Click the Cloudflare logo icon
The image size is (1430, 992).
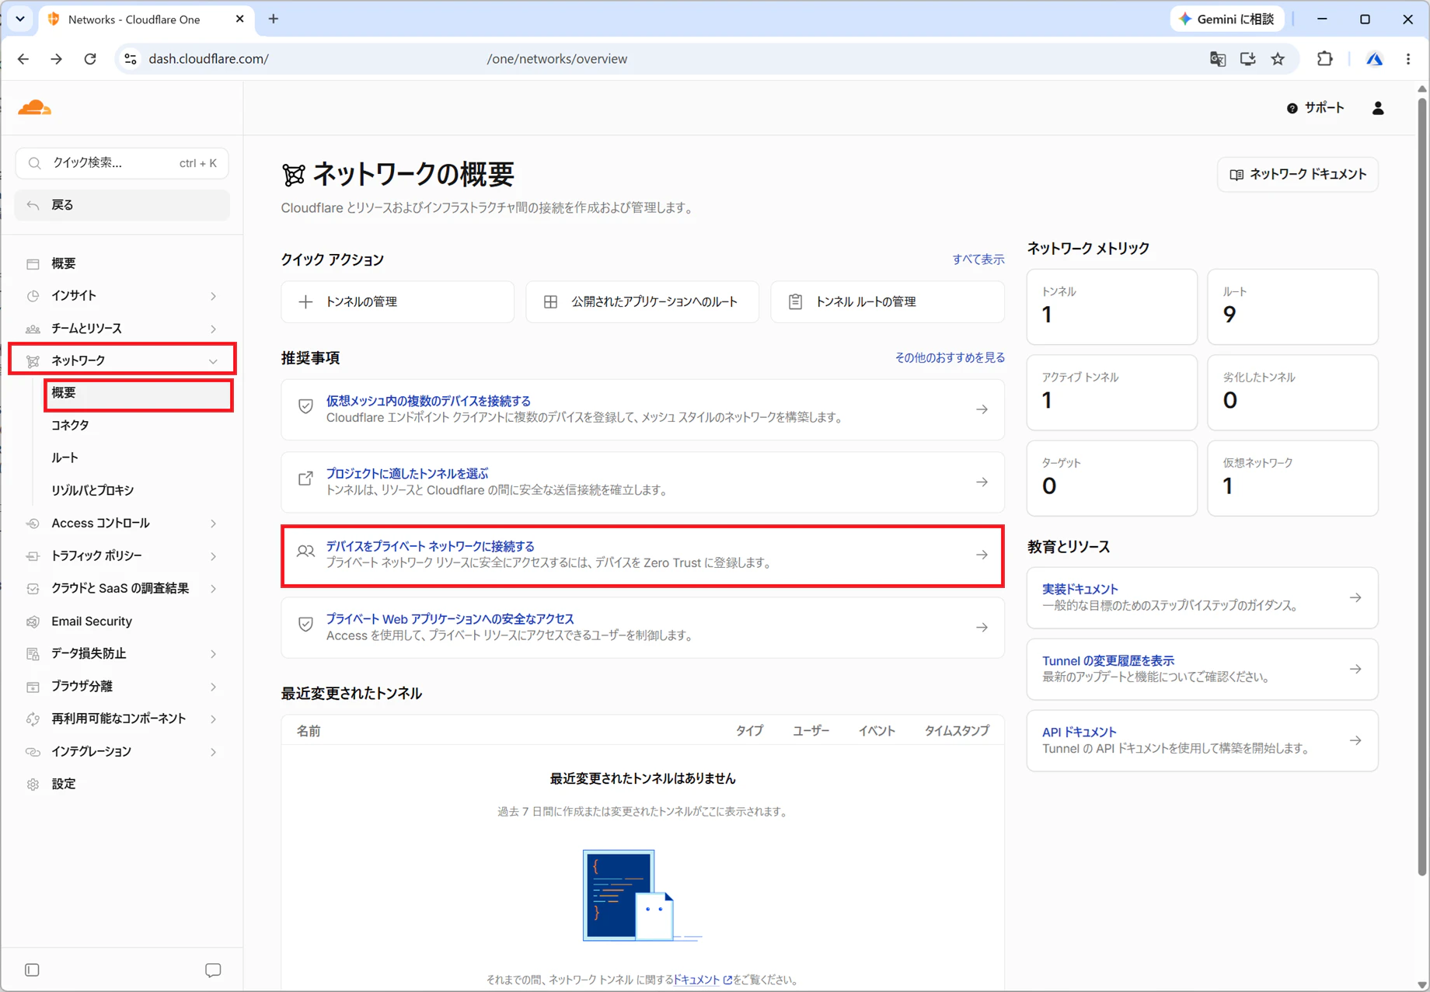tap(34, 107)
